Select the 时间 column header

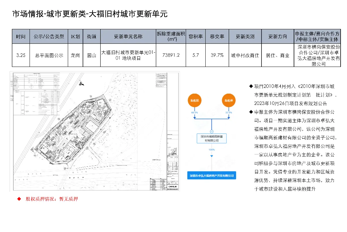[x=21, y=36]
